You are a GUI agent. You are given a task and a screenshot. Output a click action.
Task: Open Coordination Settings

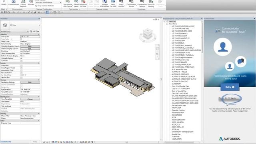click(142, 3)
